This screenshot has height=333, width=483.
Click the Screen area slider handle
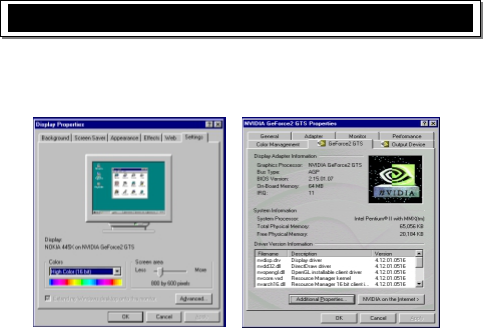pyautogui.click(x=160, y=272)
